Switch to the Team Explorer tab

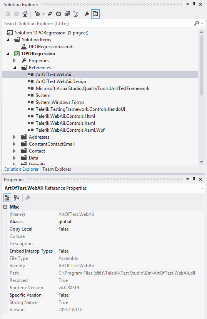pos(57,169)
